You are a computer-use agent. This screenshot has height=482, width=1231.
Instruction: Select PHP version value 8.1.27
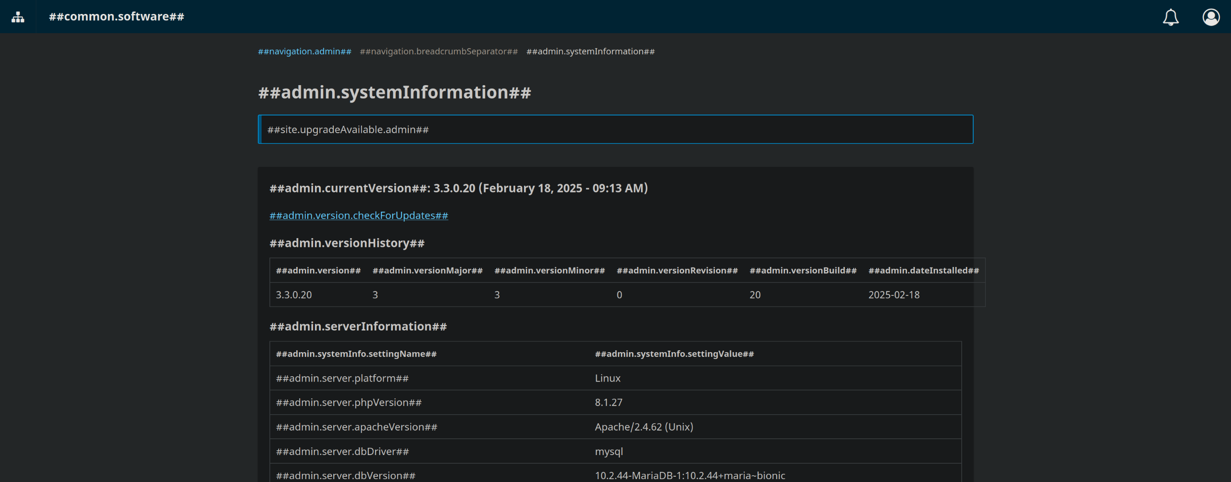click(x=609, y=403)
